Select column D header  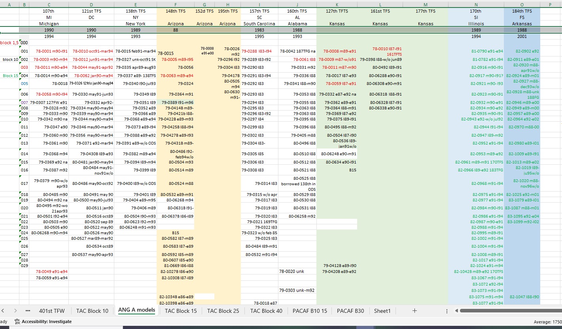tap(91, 4)
